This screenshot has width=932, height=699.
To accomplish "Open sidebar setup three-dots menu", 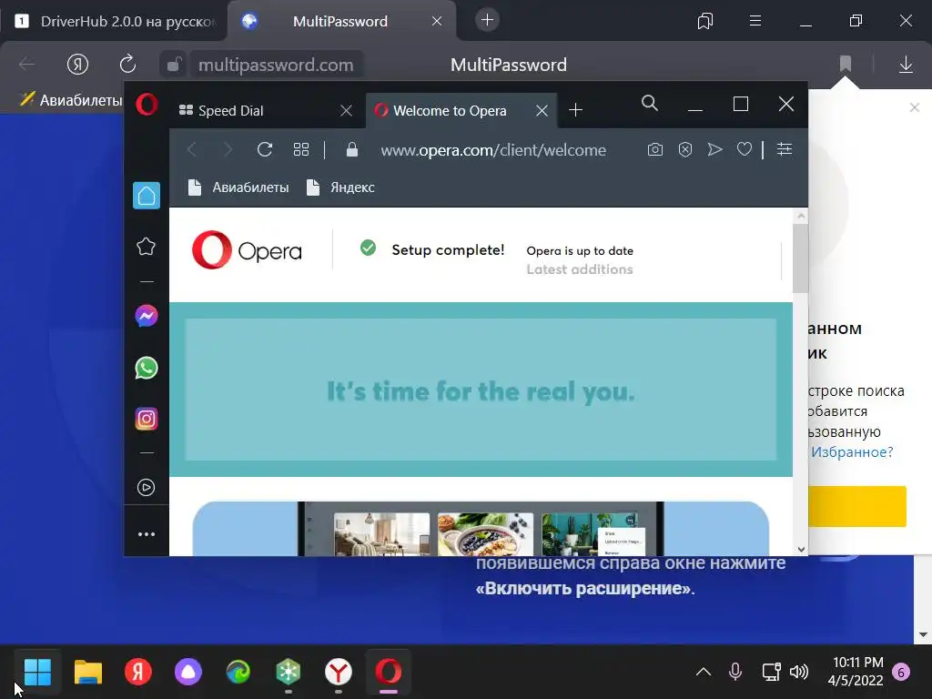I will click(x=147, y=534).
